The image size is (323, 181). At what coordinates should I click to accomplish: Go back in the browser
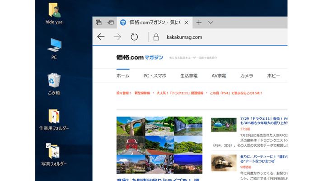[x=101, y=37]
